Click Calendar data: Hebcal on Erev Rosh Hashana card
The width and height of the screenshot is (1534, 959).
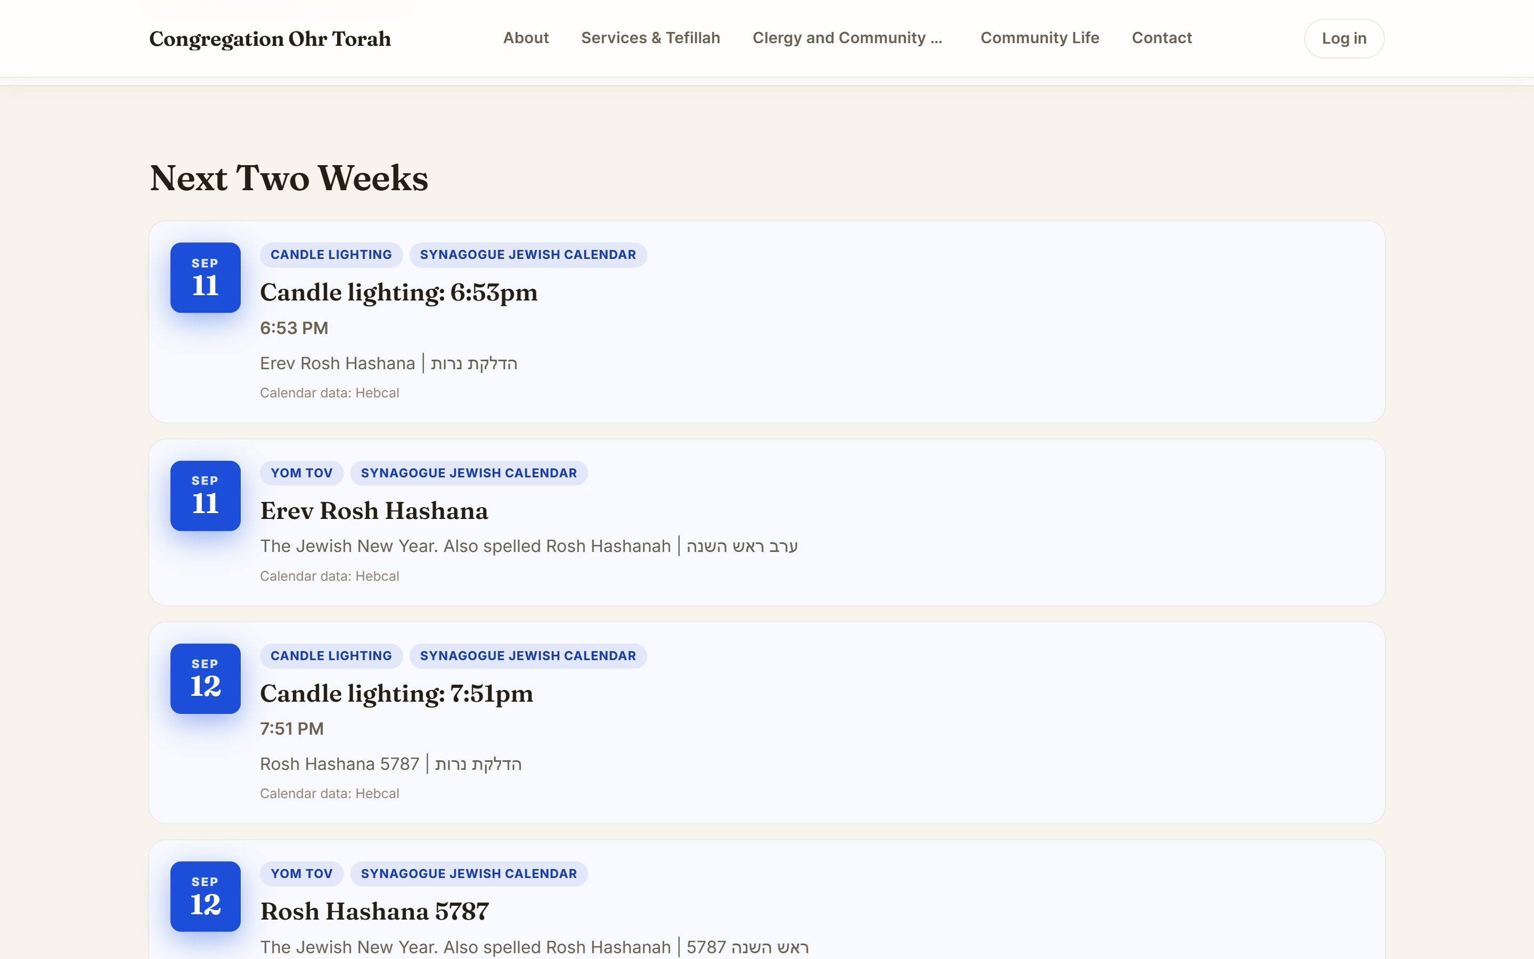click(330, 576)
